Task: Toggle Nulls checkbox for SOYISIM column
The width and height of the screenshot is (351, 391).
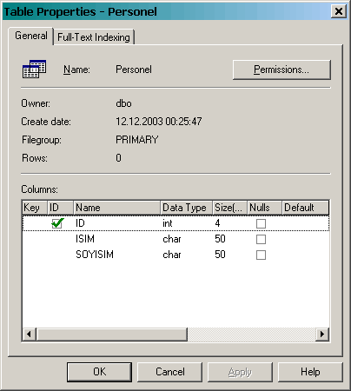Action: pos(261,255)
